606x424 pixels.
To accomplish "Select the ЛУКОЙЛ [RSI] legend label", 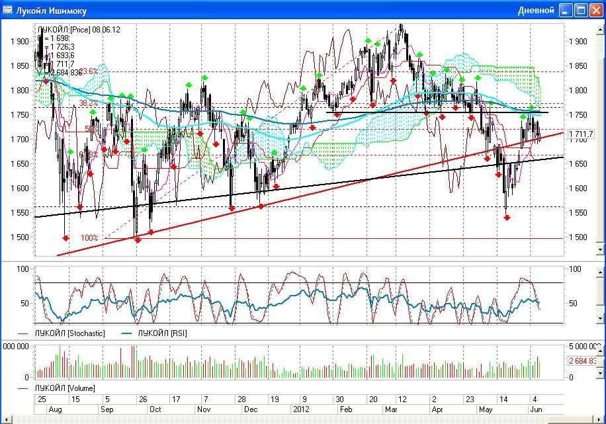I will [x=162, y=333].
